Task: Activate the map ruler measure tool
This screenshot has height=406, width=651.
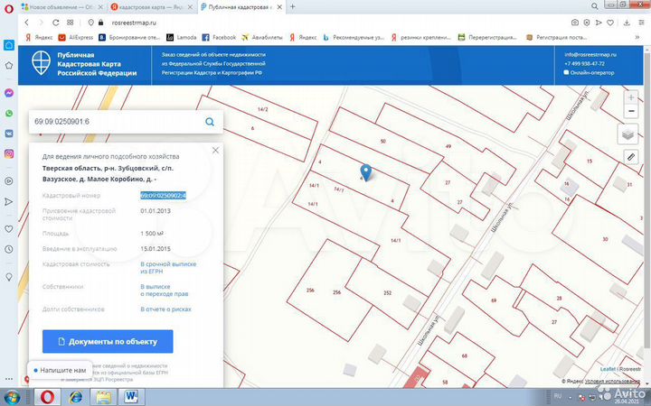Action: (631, 157)
